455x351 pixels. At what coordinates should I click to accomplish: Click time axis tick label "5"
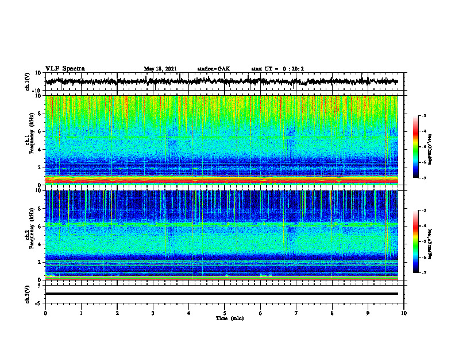pyautogui.click(x=225, y=313)
